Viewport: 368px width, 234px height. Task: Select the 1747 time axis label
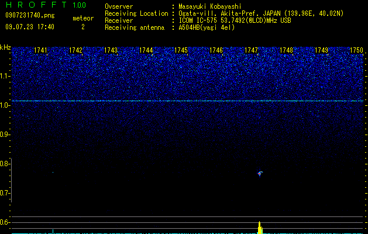(x=252, y=50)
